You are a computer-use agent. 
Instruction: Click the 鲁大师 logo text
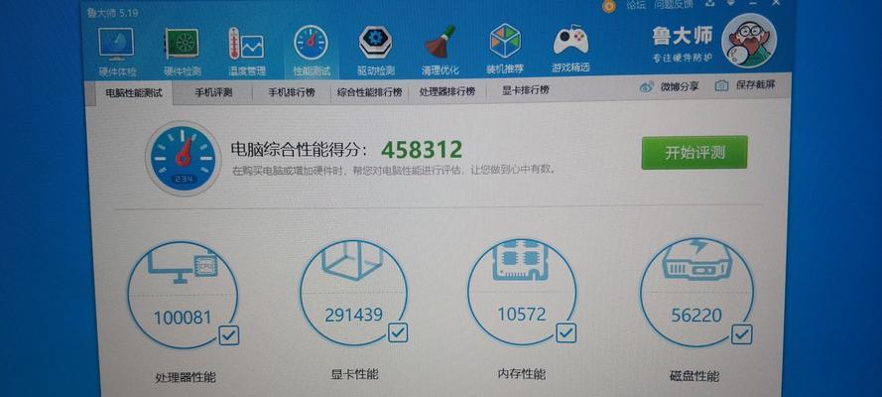pos(683,36)
